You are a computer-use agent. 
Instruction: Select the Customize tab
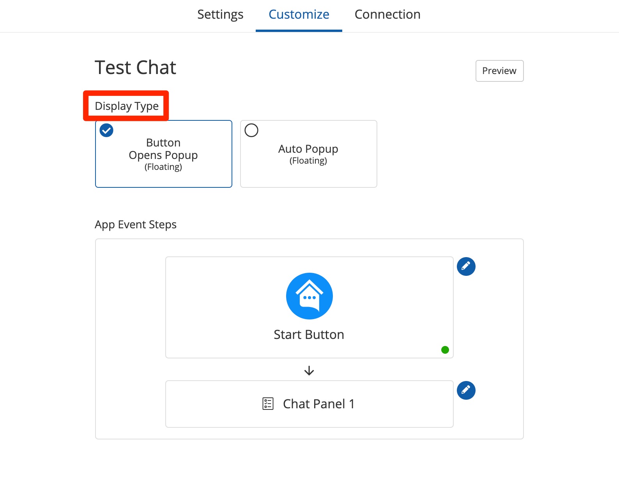[299, 15]
